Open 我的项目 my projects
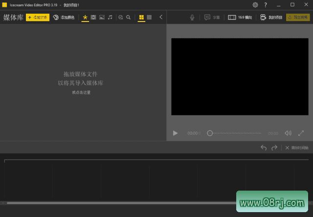Viewport: 313px width, 217px height. tap(271, 18)
